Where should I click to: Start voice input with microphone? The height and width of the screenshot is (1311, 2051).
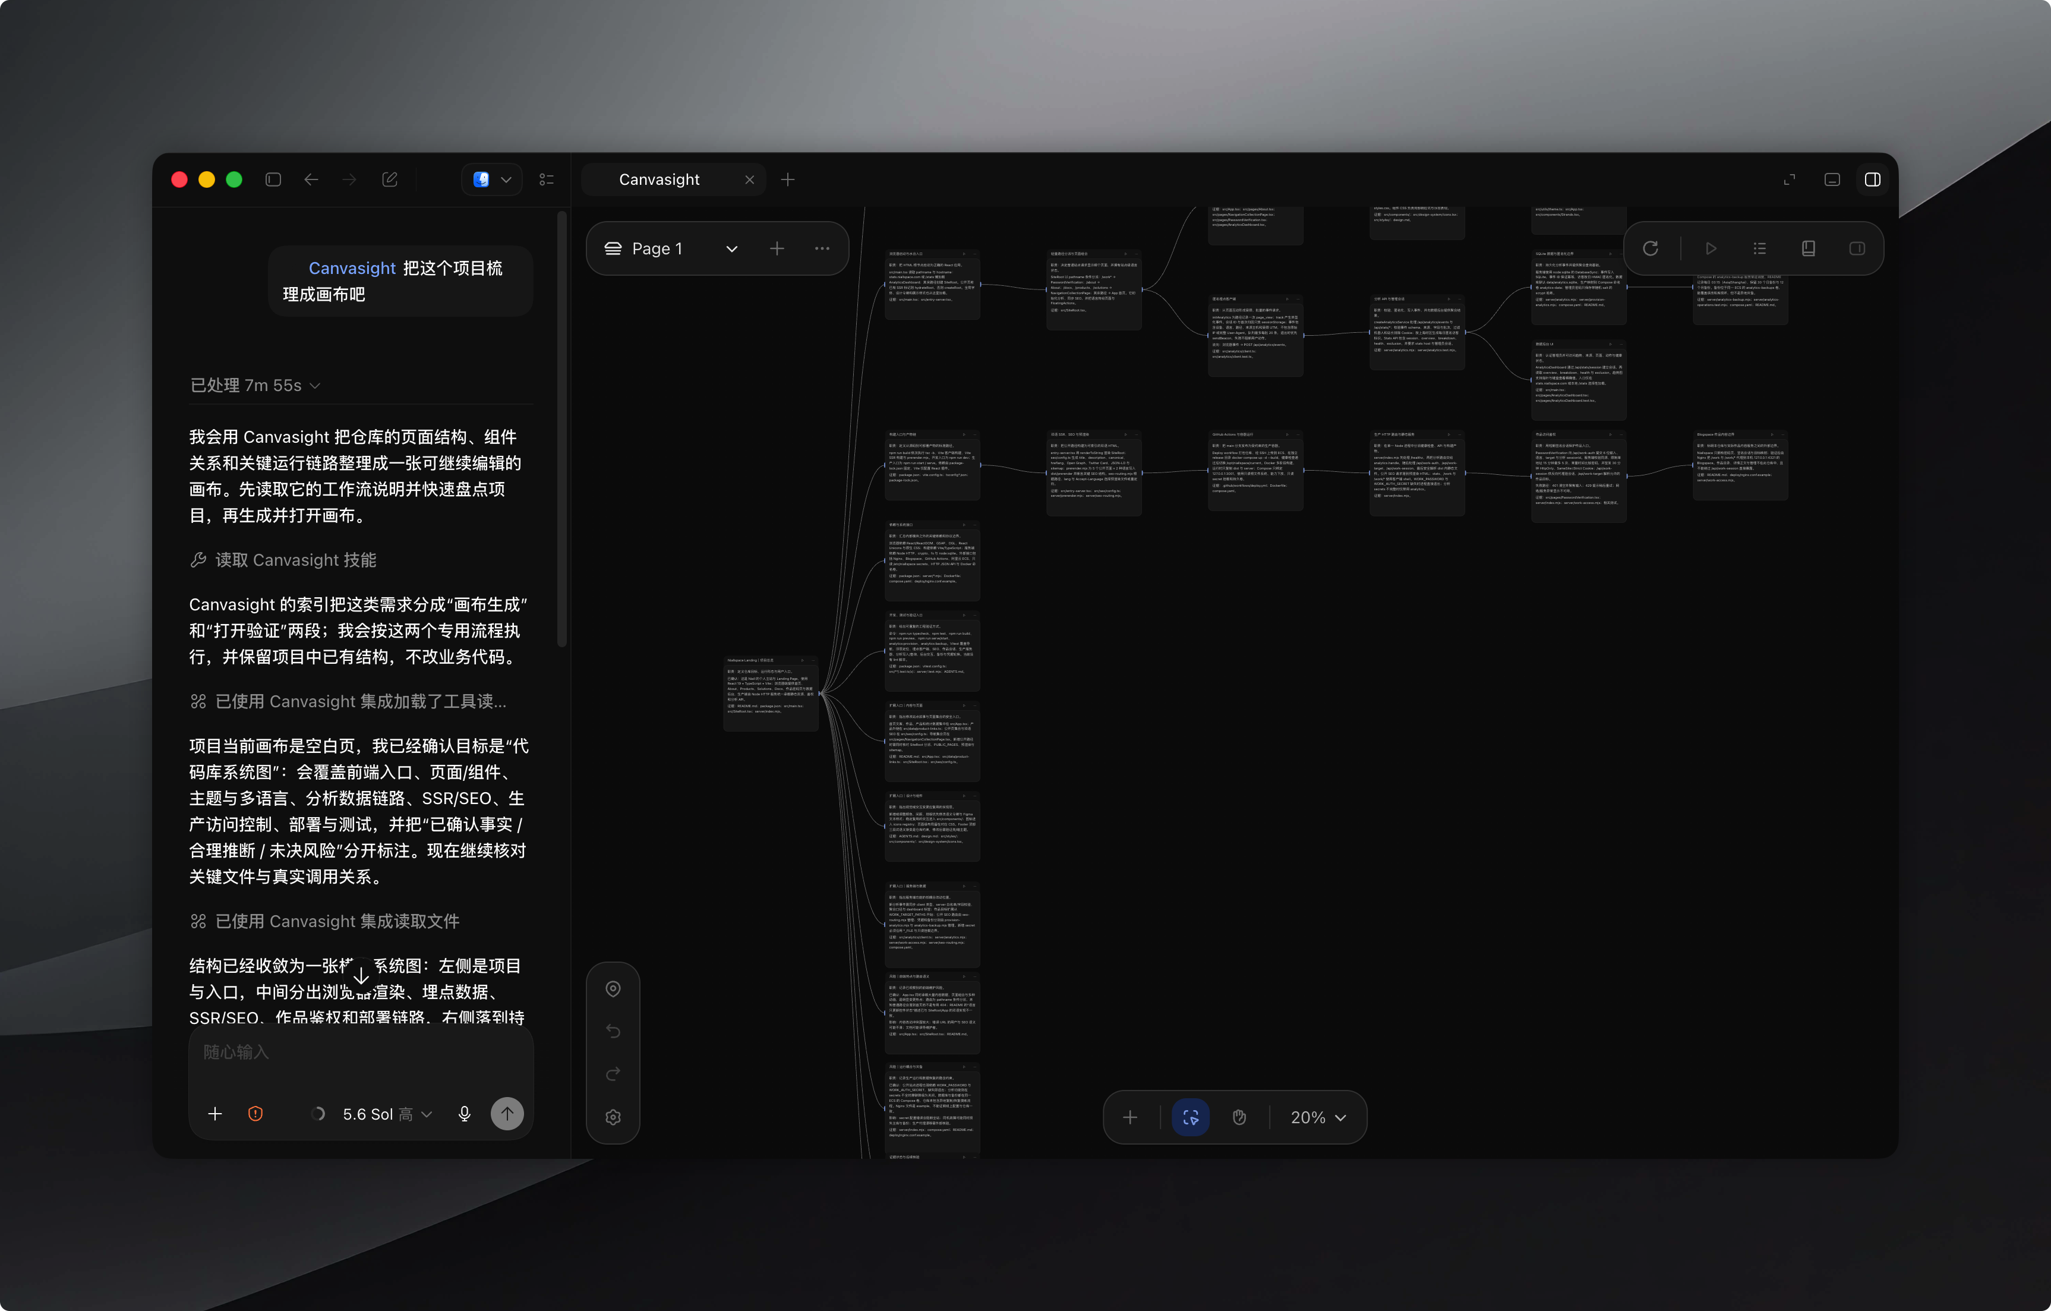click(x=464, y=1114)
